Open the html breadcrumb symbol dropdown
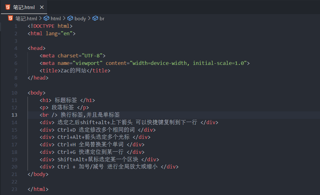 coord(56,18)
